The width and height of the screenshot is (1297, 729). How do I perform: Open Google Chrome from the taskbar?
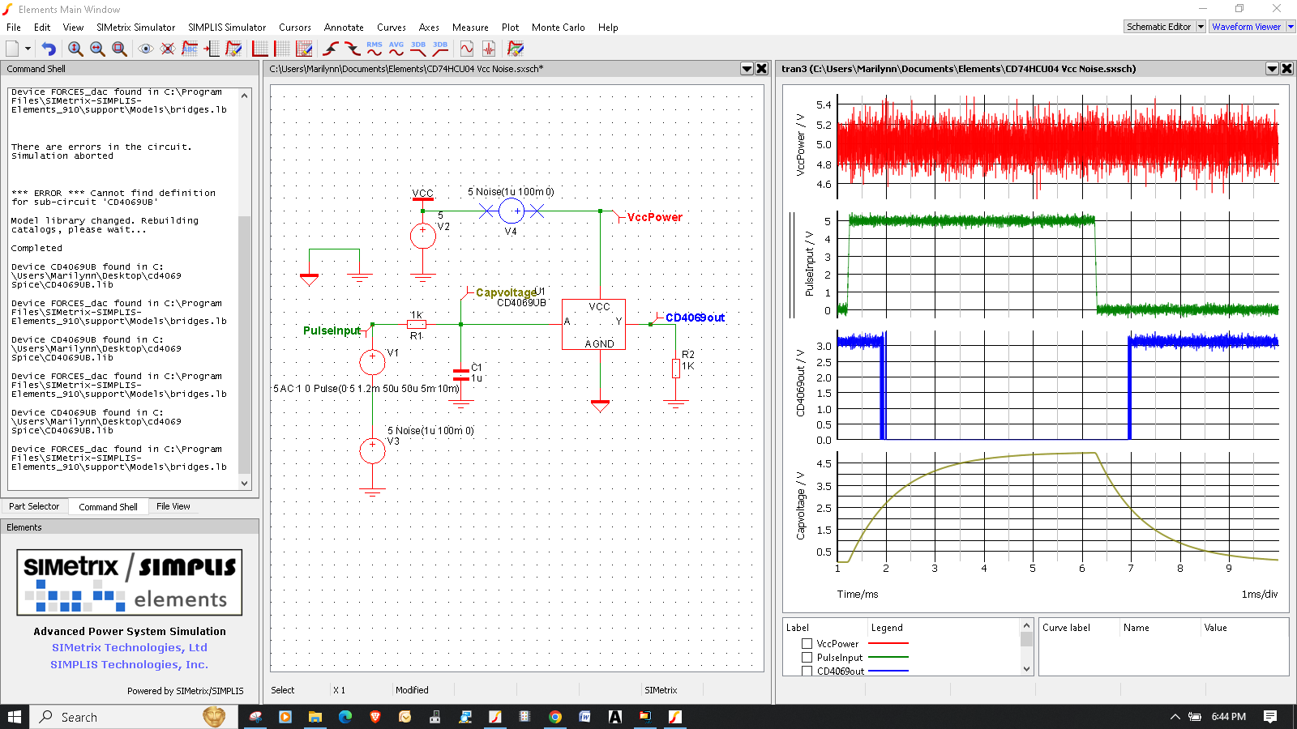(555, 717)
